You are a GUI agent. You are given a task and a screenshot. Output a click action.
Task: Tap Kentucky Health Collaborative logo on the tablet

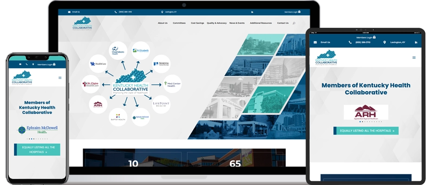point(326,57)
